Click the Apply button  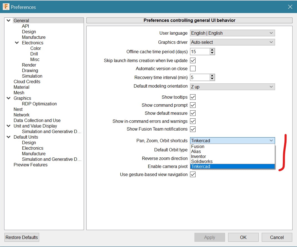pos(210,237)
